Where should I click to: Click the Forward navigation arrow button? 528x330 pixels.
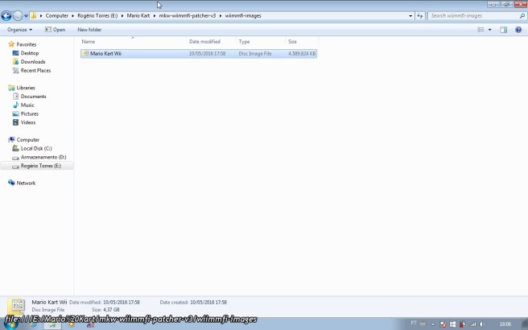tap(19, 15)
